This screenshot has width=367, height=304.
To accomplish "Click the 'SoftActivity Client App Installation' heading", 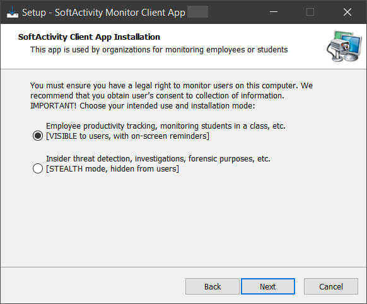I will click(x=89, y=37).
